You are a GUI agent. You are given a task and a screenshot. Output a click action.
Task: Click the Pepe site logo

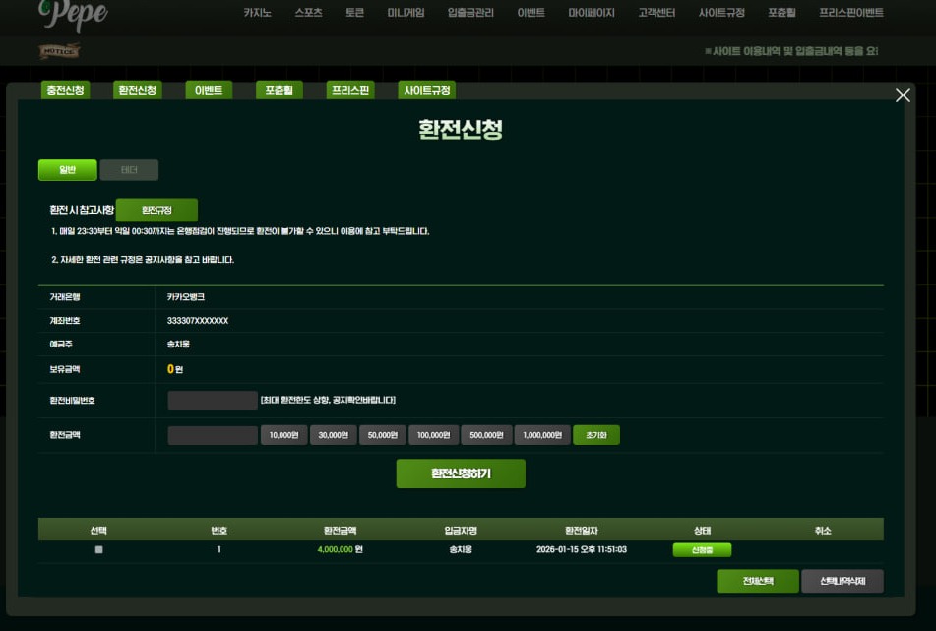(x=74, y=15)
